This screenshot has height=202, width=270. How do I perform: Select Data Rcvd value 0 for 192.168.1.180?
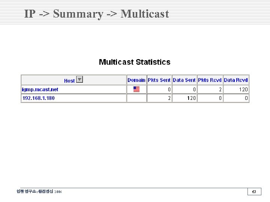246,98
